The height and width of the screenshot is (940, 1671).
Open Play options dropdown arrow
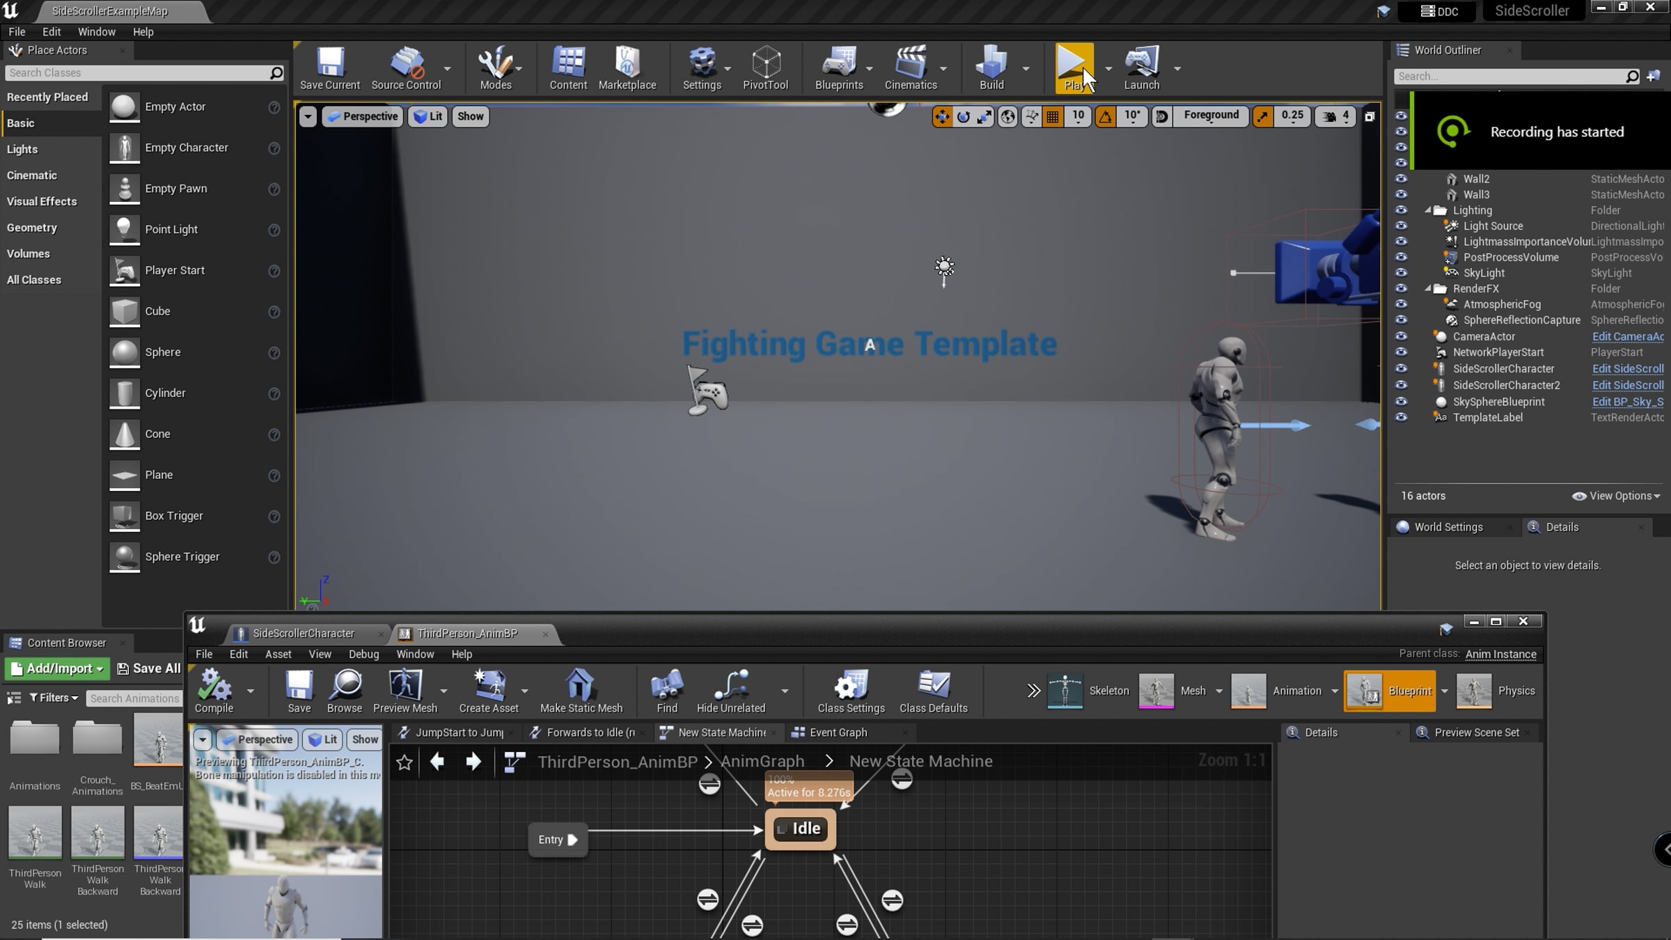[1108, 68]
